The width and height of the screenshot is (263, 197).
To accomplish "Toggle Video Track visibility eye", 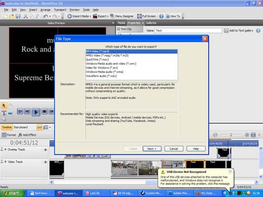I will 45,162.
